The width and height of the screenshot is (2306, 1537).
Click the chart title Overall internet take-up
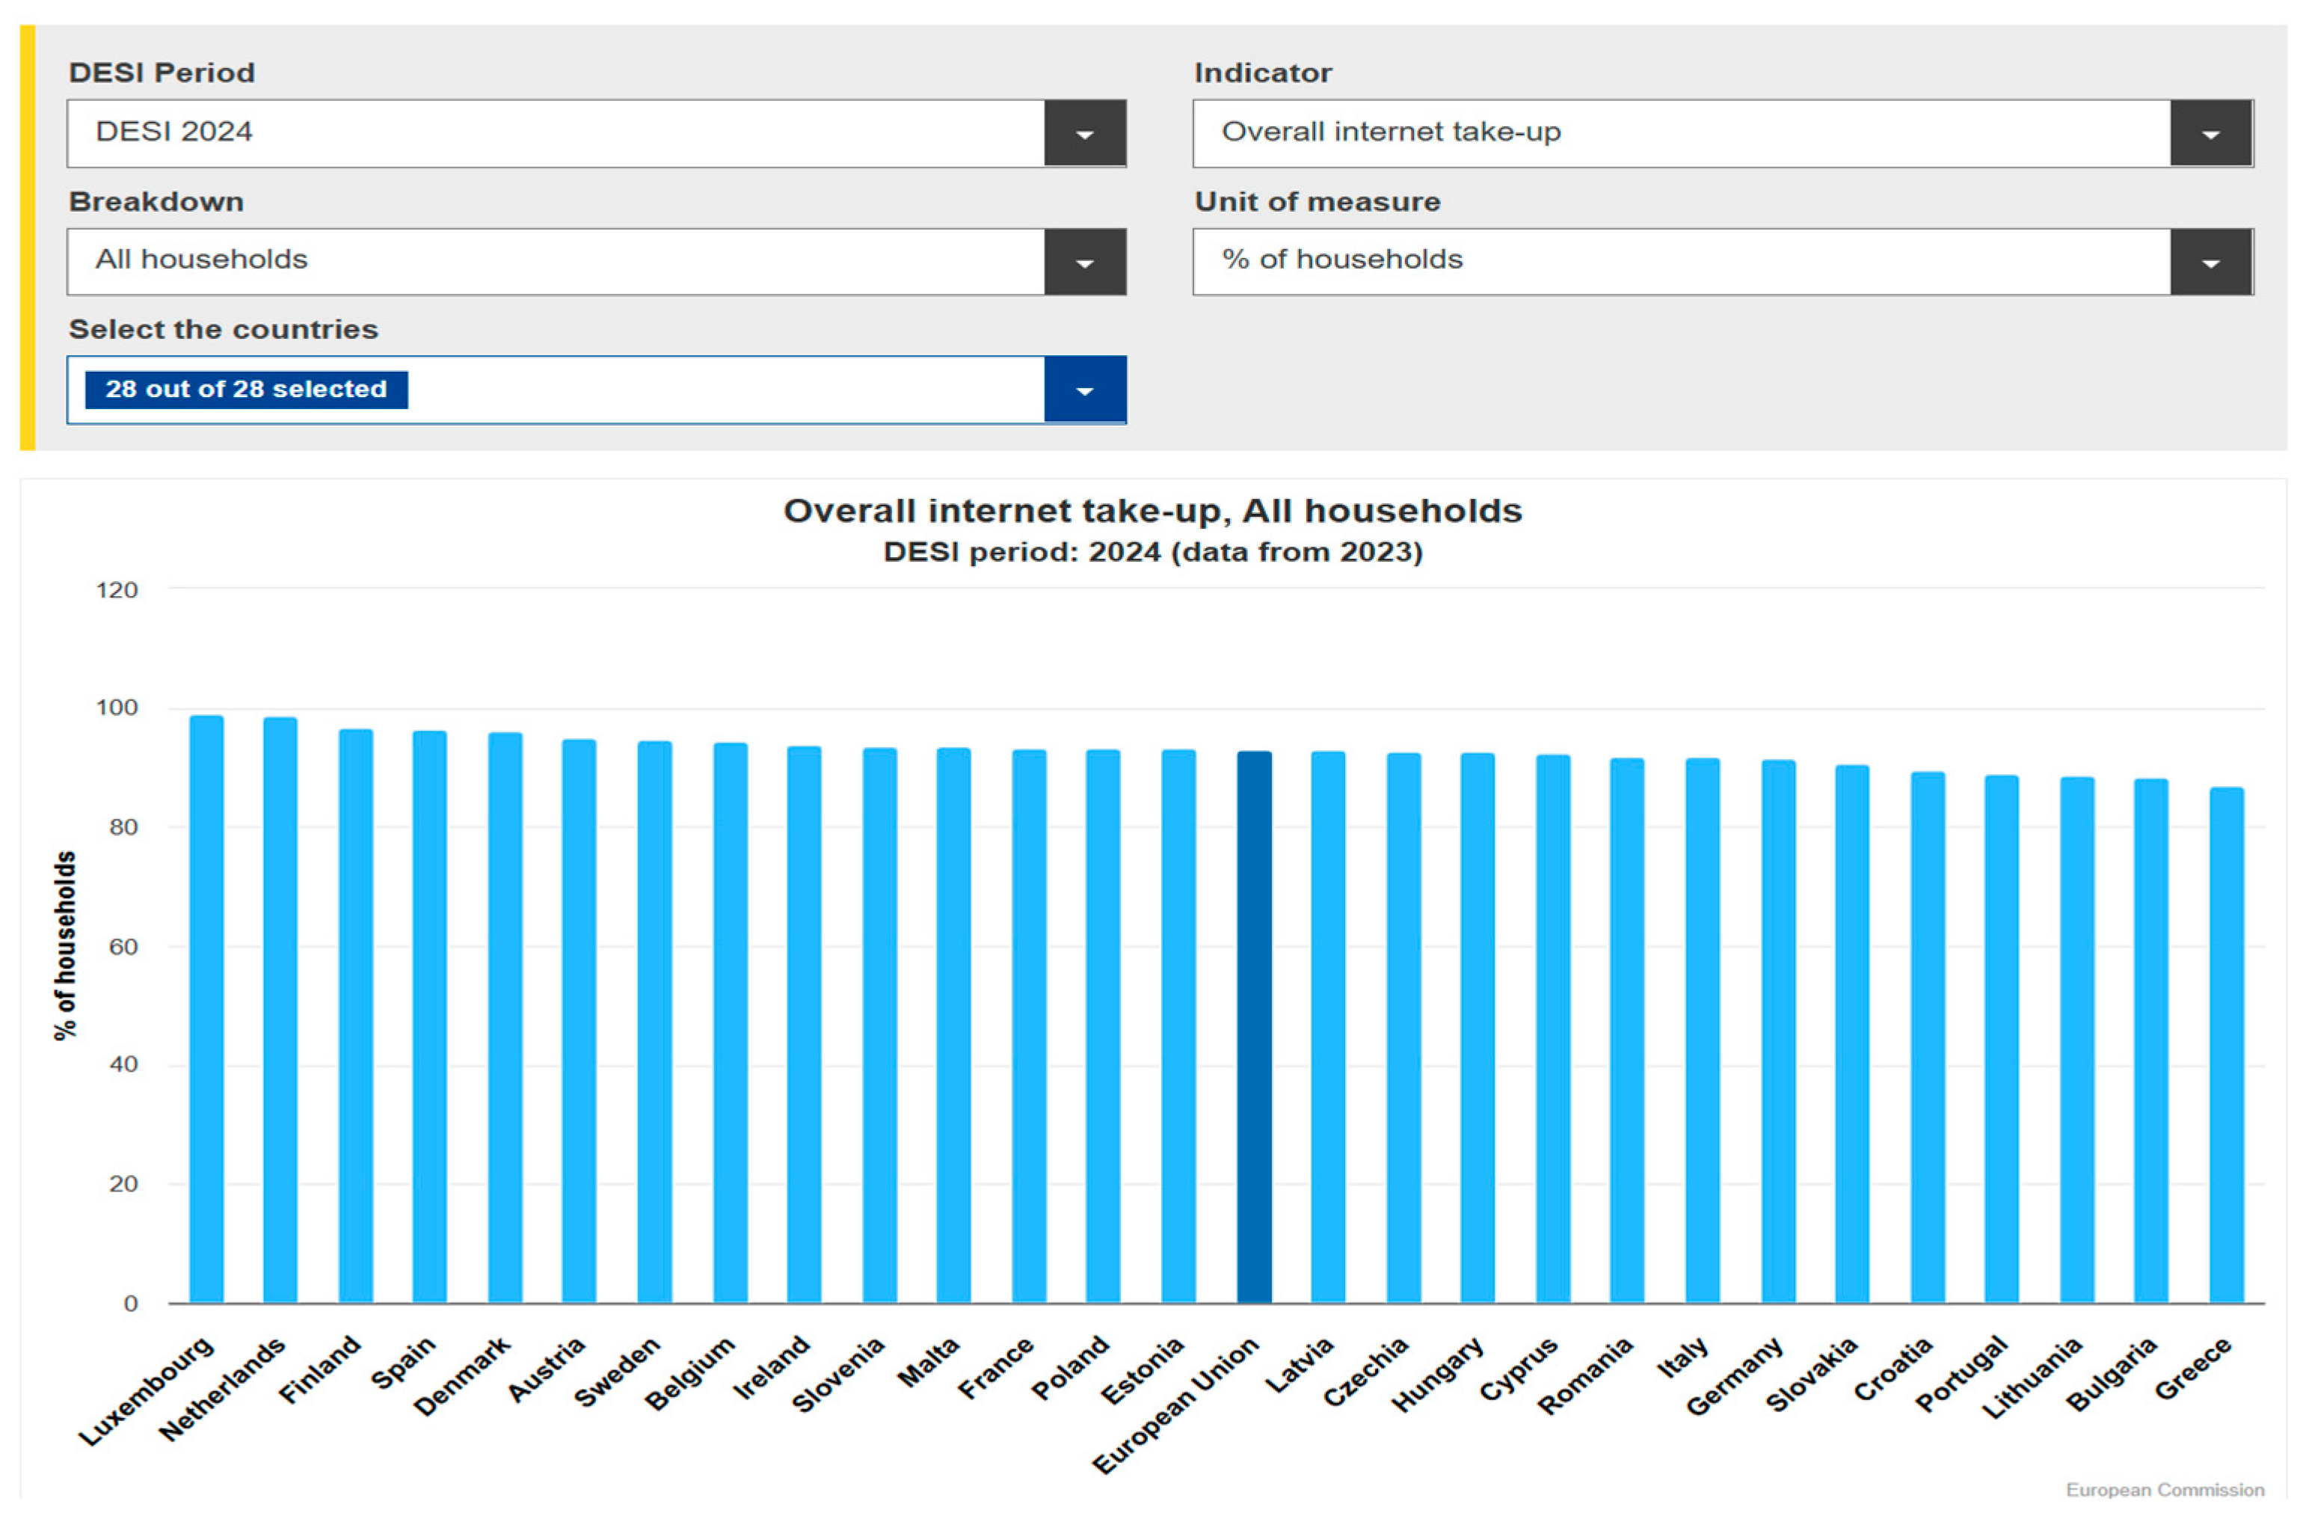point(1152,511)
